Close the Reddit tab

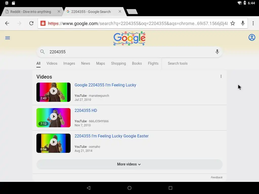click(59, 11)
